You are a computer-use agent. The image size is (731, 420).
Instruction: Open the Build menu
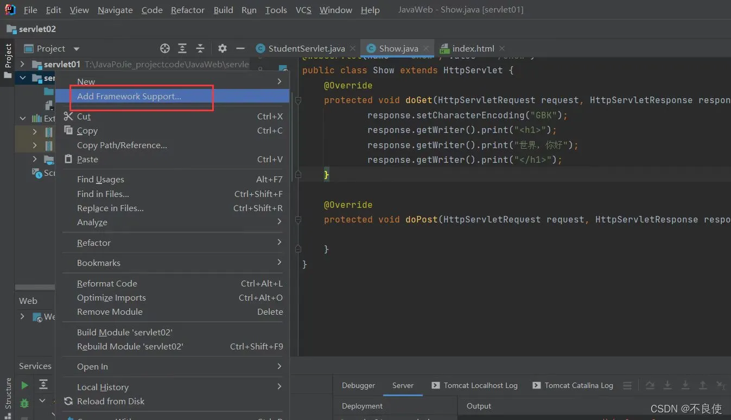tap(223, 10)
